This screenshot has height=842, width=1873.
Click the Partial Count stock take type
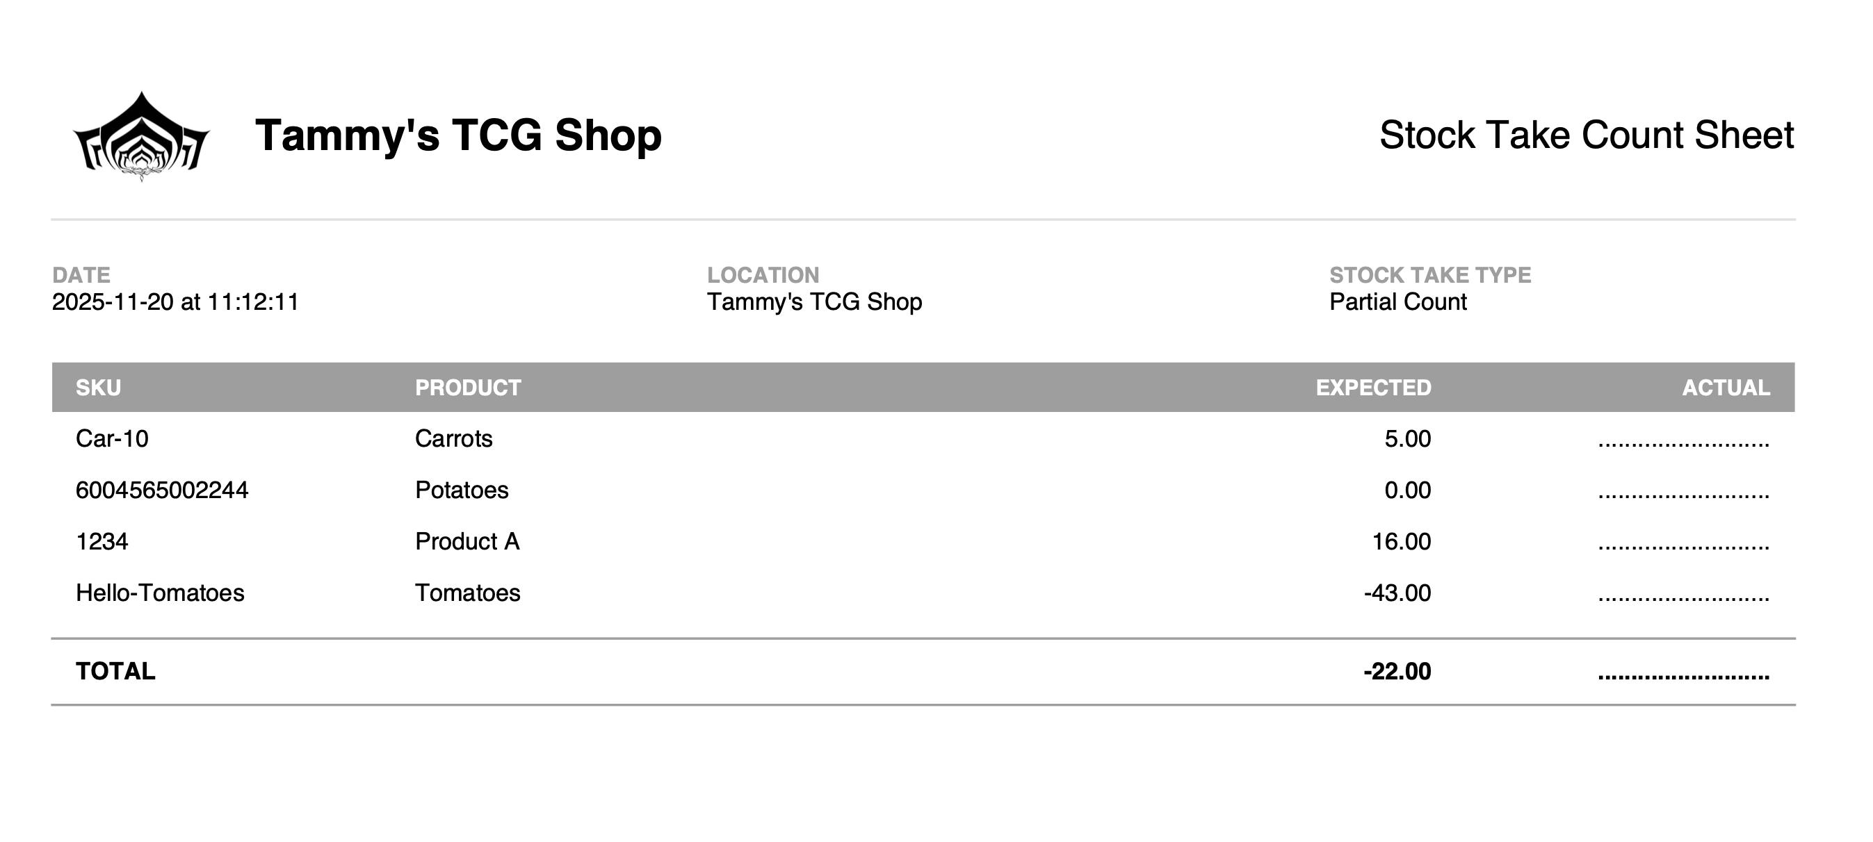(1397, 302)
